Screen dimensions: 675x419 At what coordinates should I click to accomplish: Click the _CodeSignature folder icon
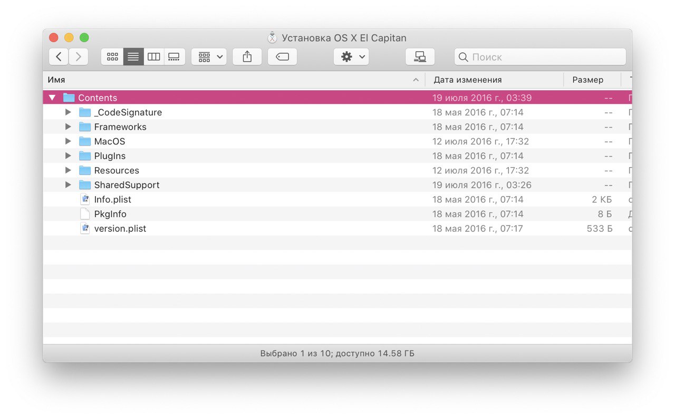pos(85,112)
